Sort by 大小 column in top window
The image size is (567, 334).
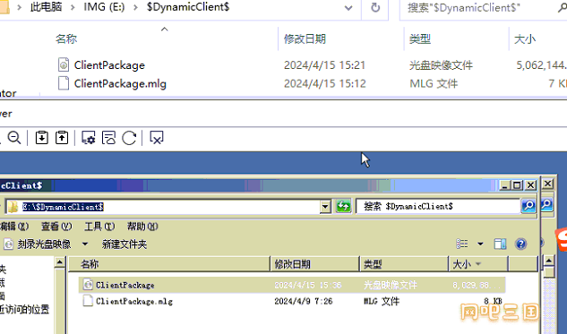point(525,39)
